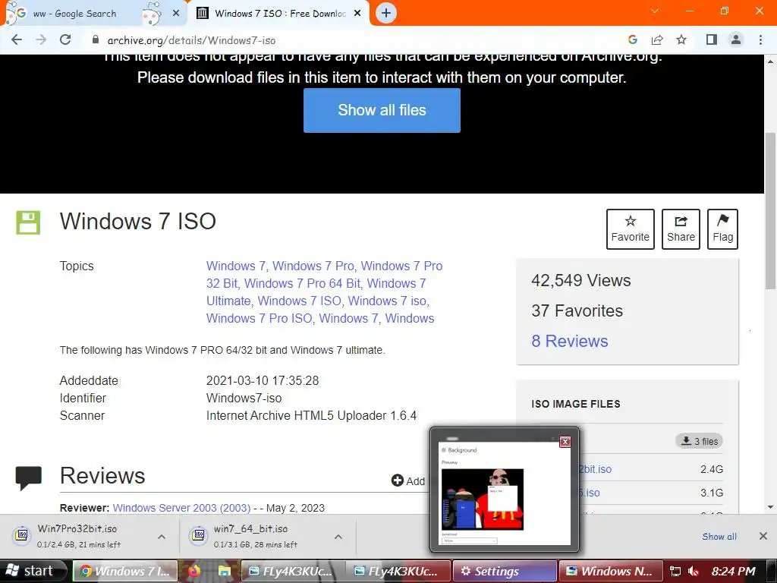Screen dimensions: 777x583
Task: Close the ww - Google Search tab
Action: 176,14
